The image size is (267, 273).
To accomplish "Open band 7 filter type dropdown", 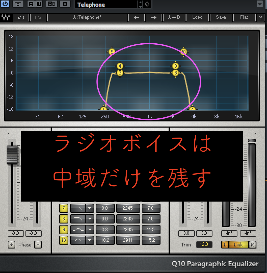I will pos(90,208).
